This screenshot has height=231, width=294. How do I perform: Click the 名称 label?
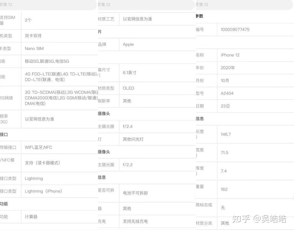200,55
